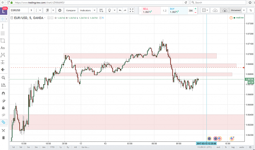Increase quantity with green plus

[x=195, y=9]
